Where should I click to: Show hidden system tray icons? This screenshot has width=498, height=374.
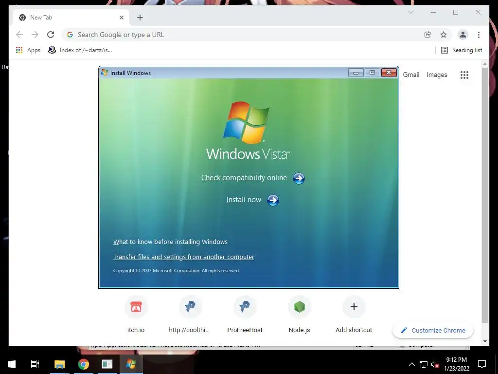411,364
